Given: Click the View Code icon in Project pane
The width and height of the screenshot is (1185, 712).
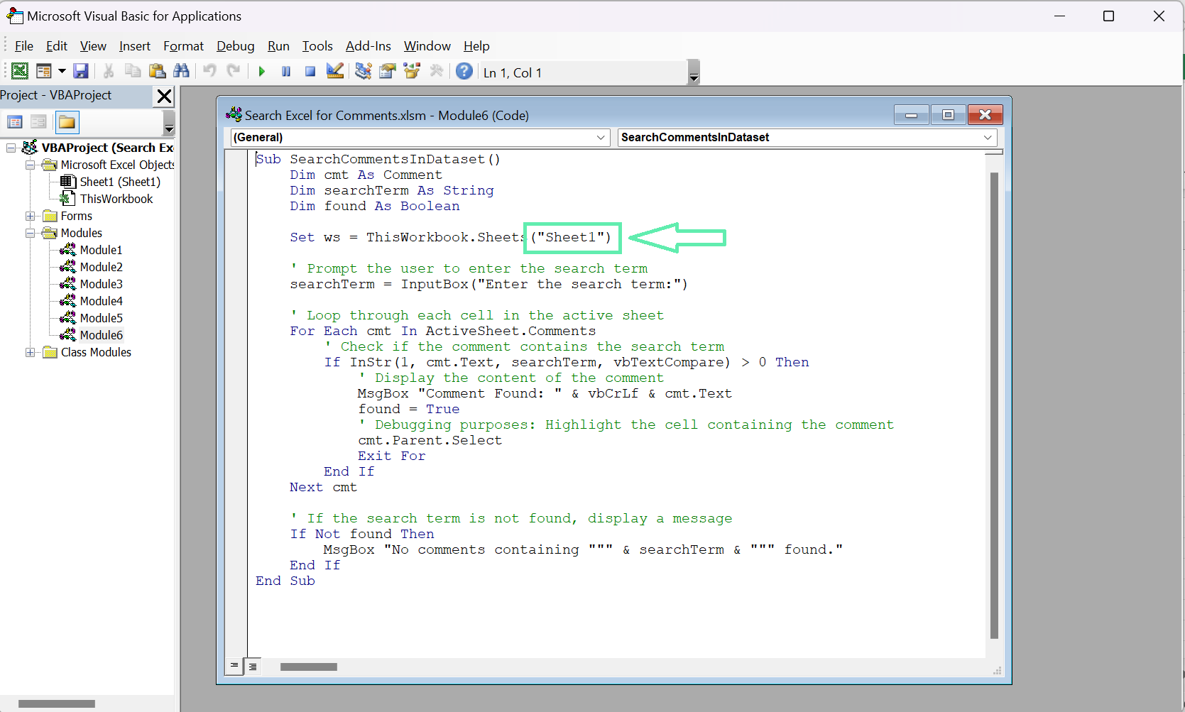Looking at the screenshot, I should [15, 122].
